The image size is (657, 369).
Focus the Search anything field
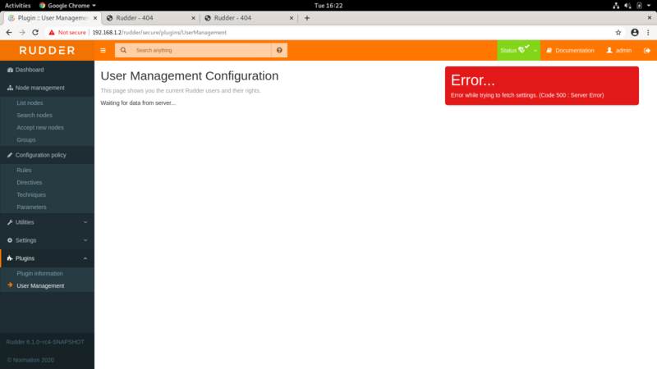201,50
